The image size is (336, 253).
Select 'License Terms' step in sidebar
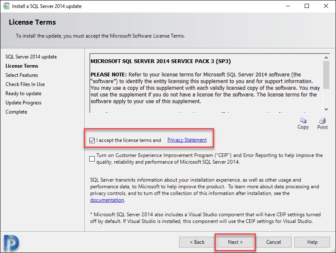22,66
